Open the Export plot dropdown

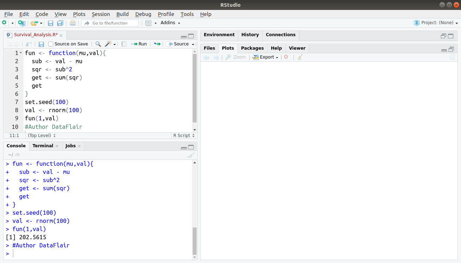pos(265,57)
